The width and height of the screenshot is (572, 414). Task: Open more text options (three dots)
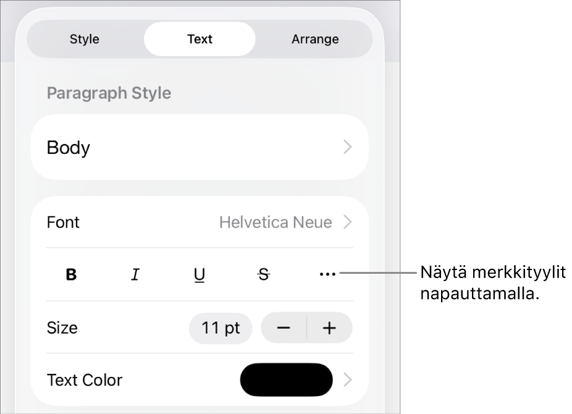(327, 275)
